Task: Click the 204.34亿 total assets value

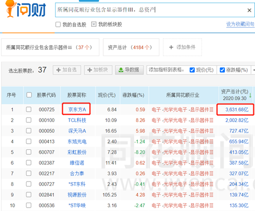Action: click(239, 184)
